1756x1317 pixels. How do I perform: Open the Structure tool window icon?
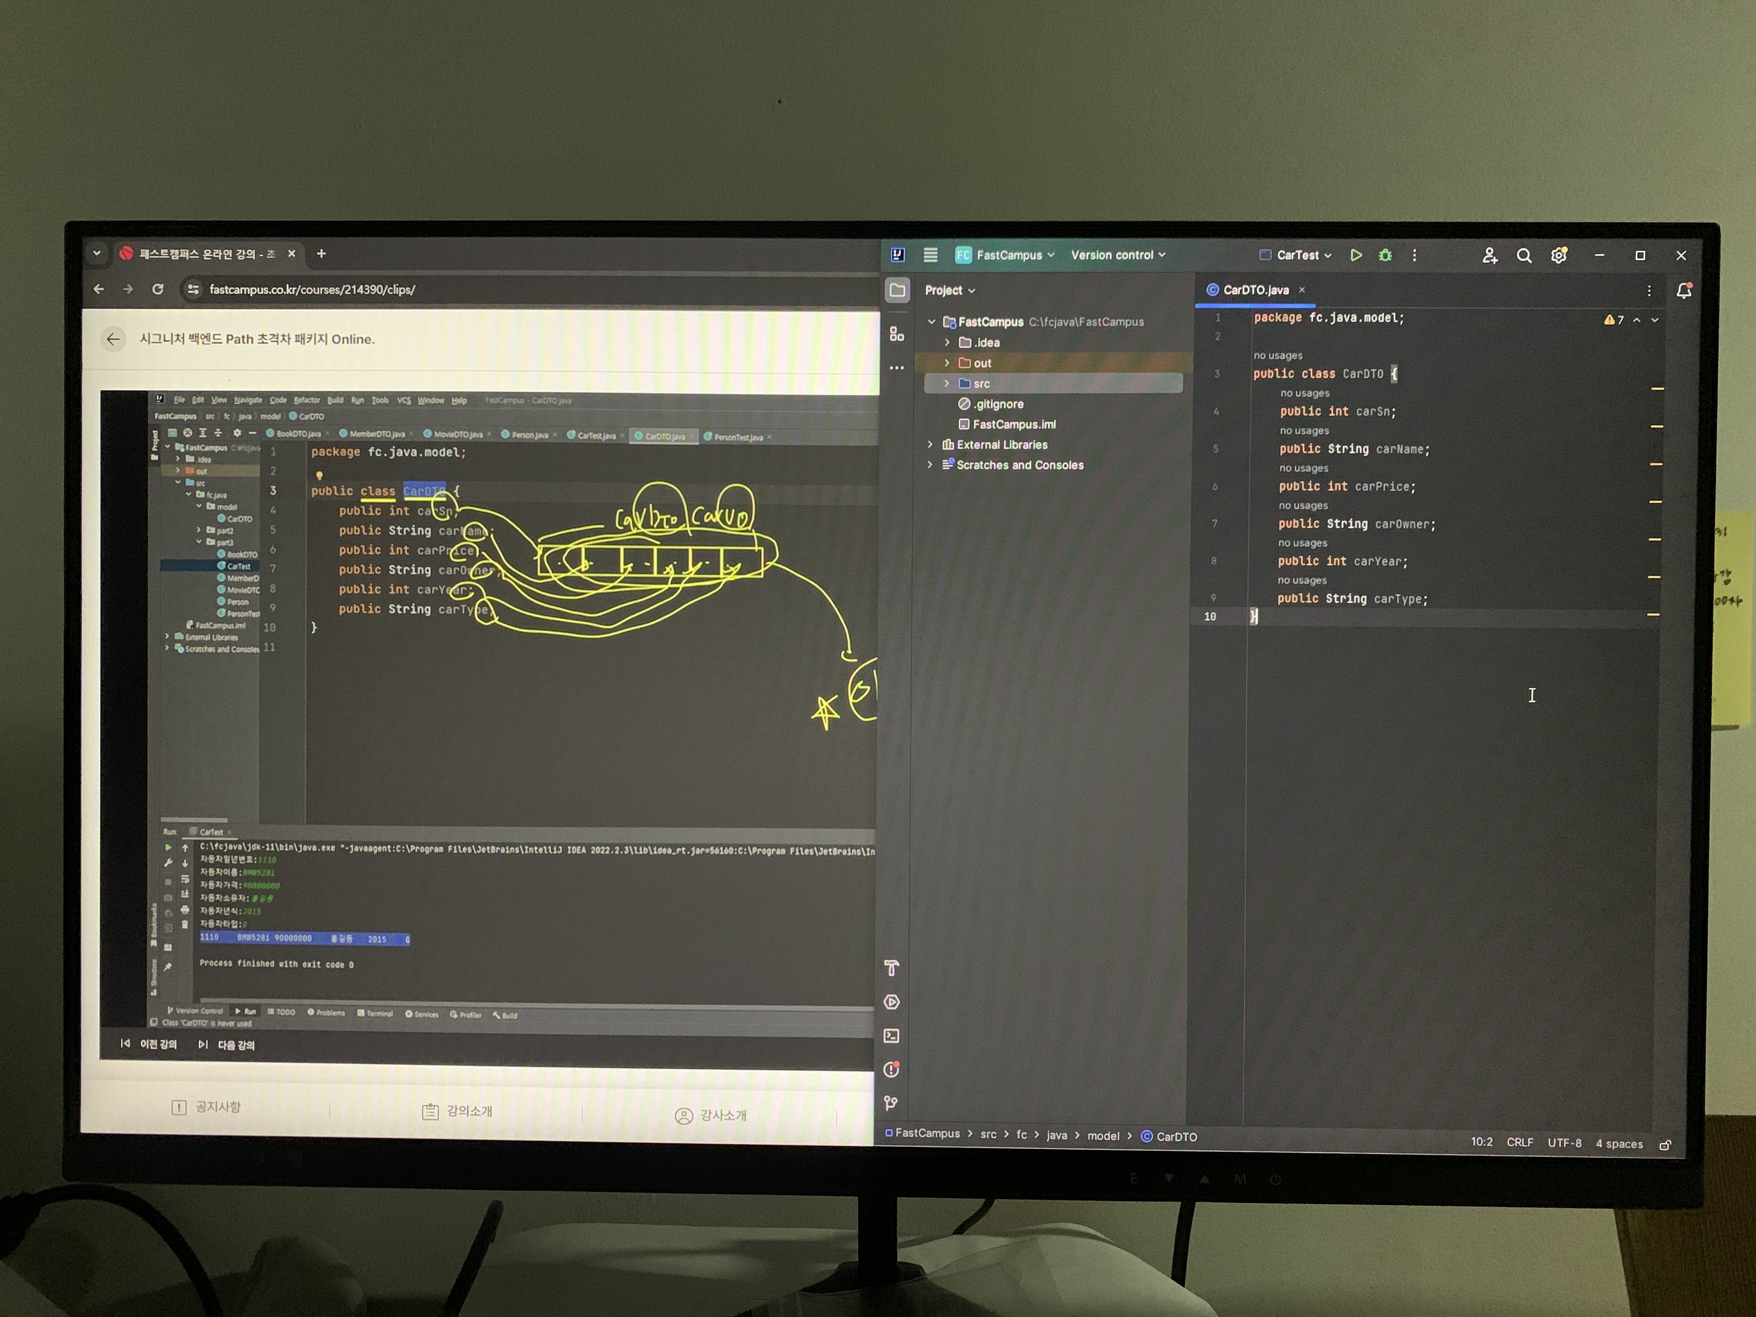896,334
